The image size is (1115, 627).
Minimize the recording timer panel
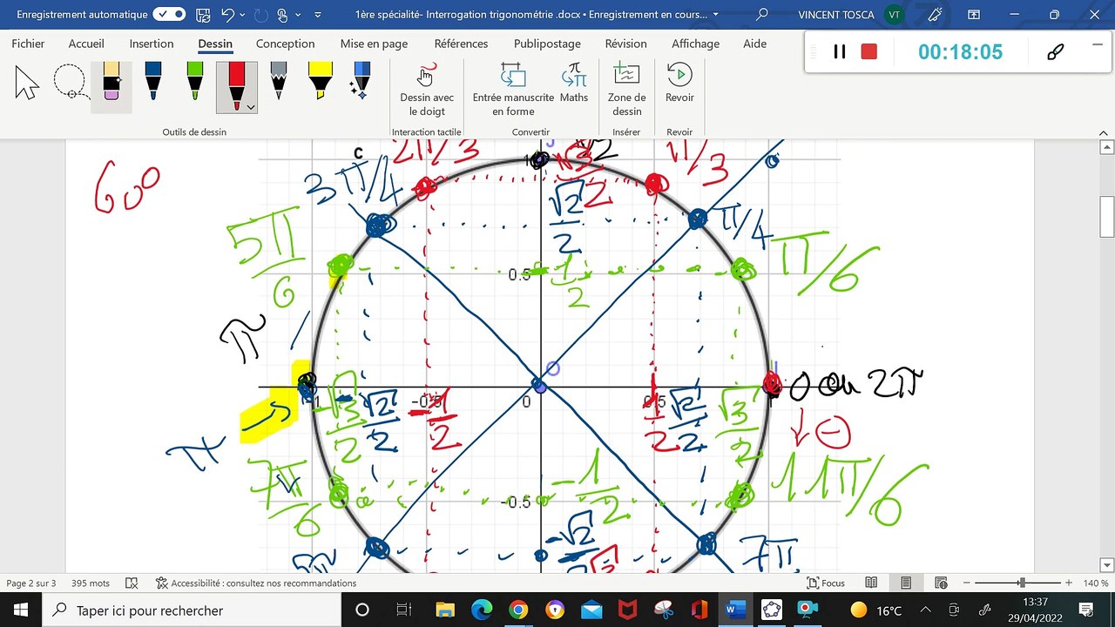click(1096, 44)
